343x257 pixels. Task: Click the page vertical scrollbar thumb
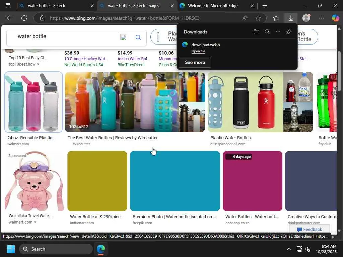click(339, 71)
